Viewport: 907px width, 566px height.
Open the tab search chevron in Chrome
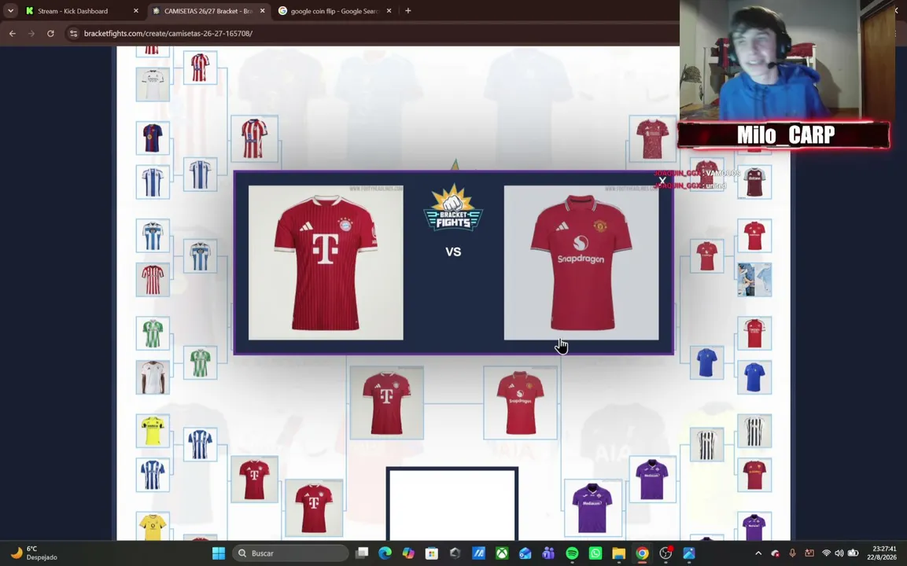(x=10, y=10)
